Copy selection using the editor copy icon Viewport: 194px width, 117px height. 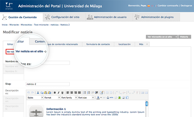[42, 93]
